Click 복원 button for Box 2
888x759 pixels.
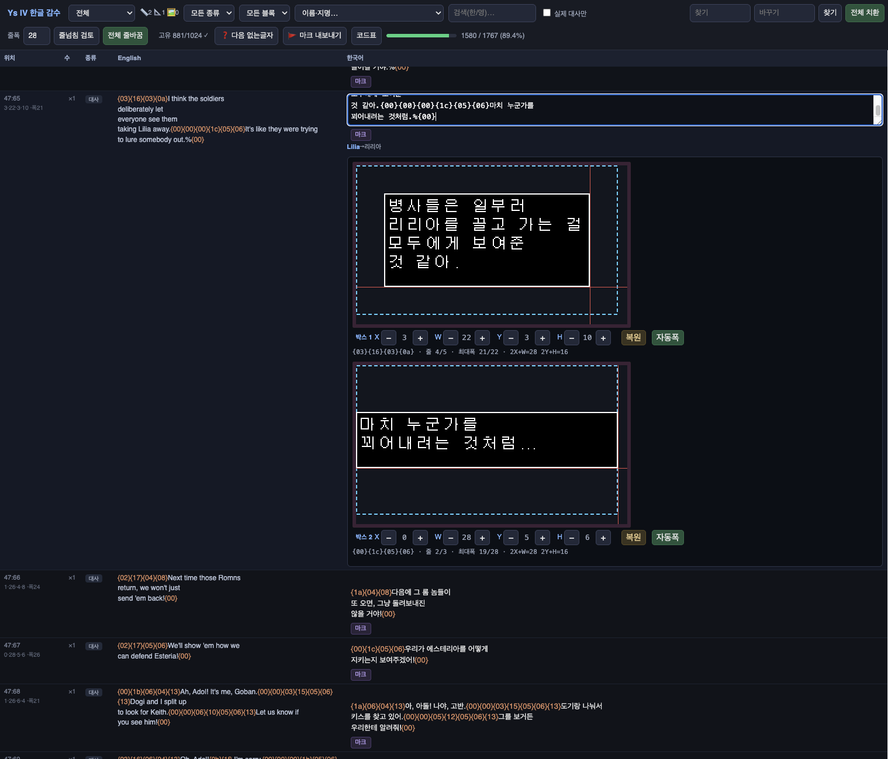(633, 538)
